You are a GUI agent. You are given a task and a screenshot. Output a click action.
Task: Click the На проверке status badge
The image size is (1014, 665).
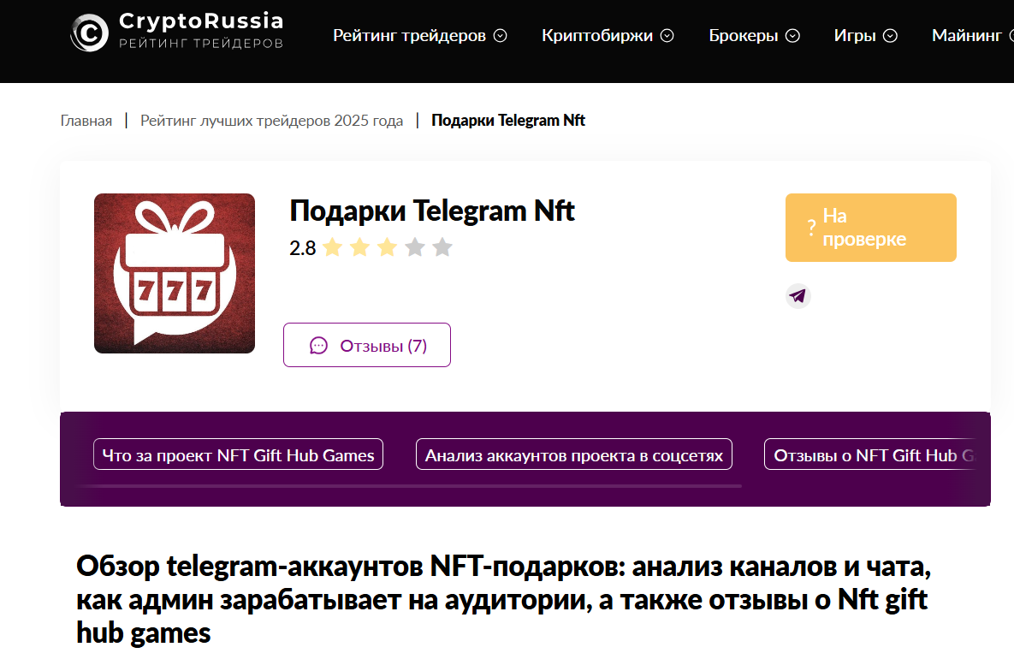[x=870, y=227]
